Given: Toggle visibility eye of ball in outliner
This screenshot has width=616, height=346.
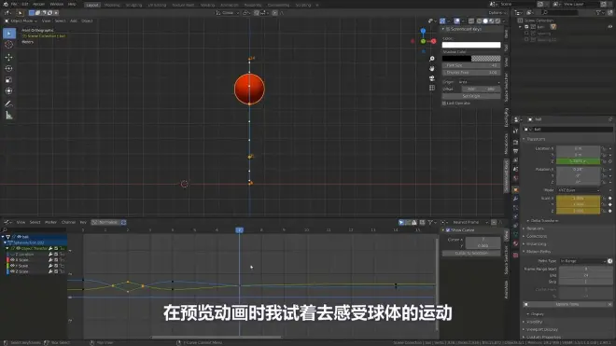Looking at the screenshot, I should pyautogui.click(x=610, y=27).
